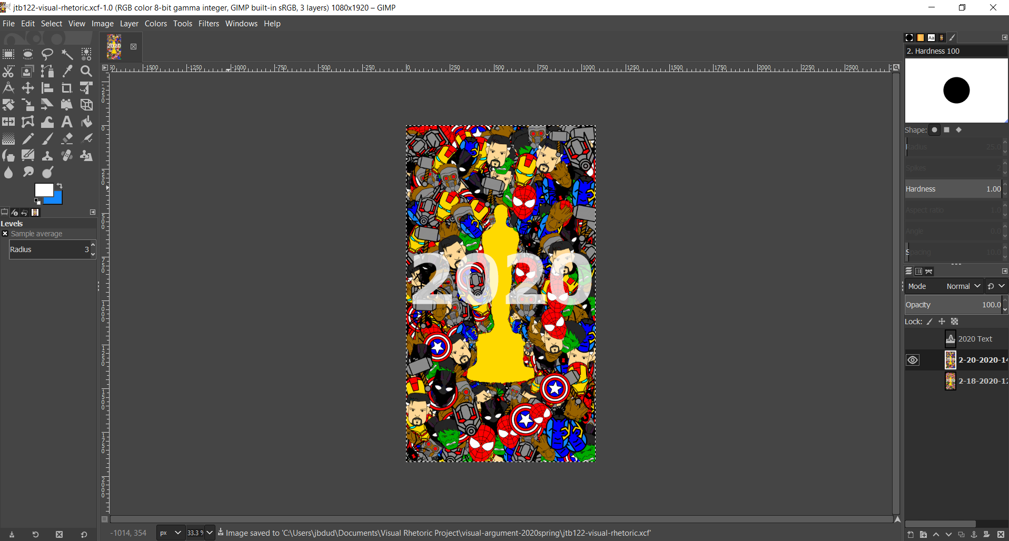Viewport: 1009px width, 541px height.
Task: Select the Text tool
Action: coord(67,122)
